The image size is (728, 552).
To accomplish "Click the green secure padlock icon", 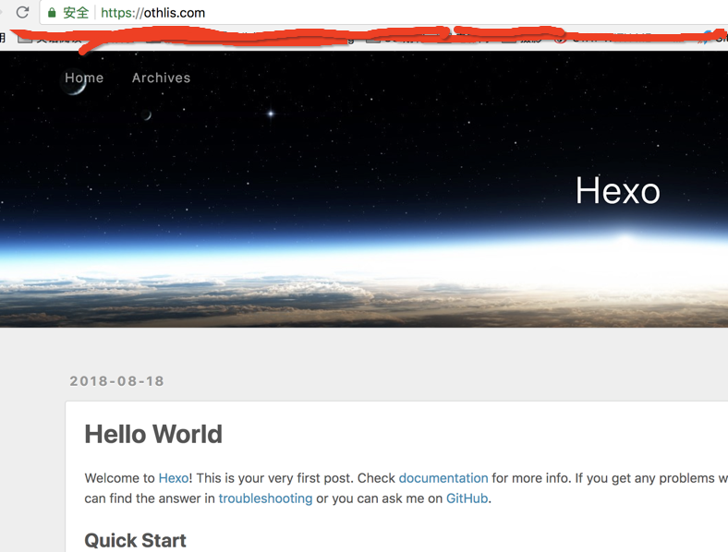I will (52, 13).
